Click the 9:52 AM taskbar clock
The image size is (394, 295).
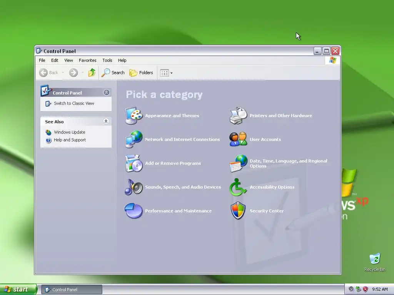(x=380, y=289)
